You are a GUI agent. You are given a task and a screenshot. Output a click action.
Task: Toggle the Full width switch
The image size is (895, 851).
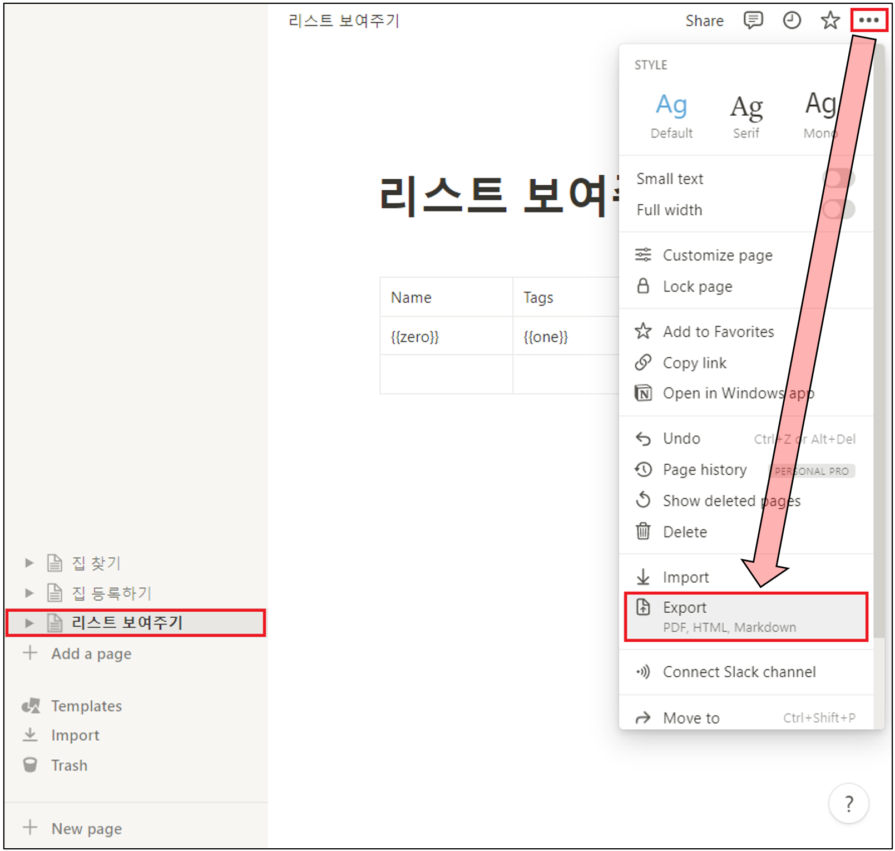tap(839, 210)
